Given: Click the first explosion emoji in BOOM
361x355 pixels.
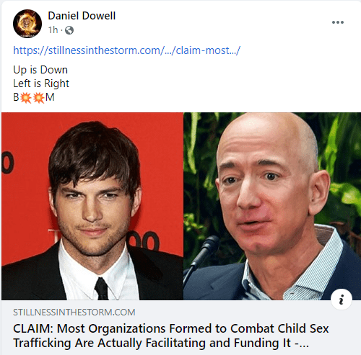Looking at the screenshot, I should (25, 98).
